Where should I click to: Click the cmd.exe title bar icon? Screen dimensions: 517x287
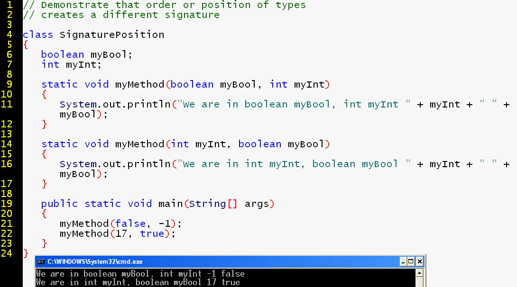tap(41, 261)
